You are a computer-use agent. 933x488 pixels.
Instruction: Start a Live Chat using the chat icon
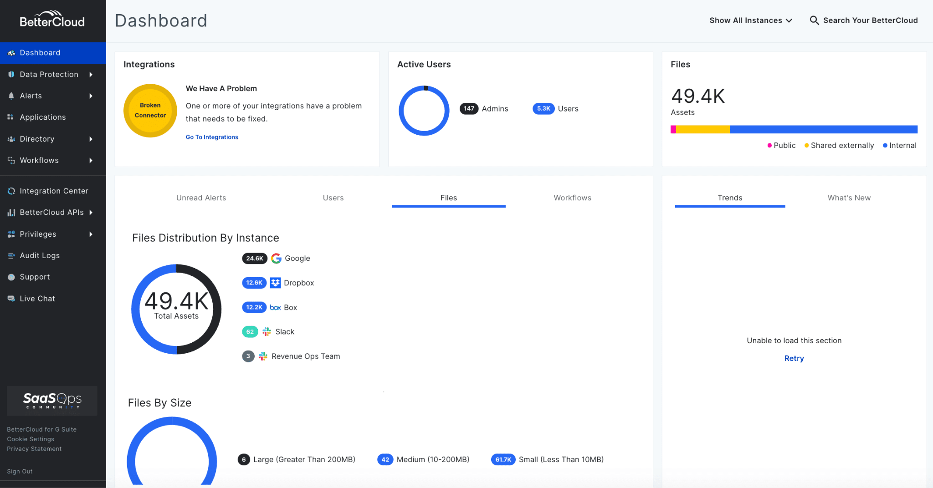[x=11, y=298]
